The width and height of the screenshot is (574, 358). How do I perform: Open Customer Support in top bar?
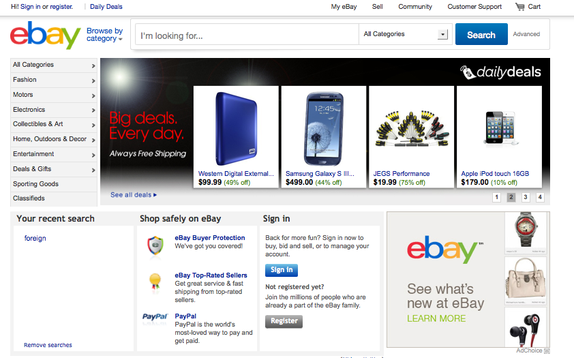coord(474,7)
